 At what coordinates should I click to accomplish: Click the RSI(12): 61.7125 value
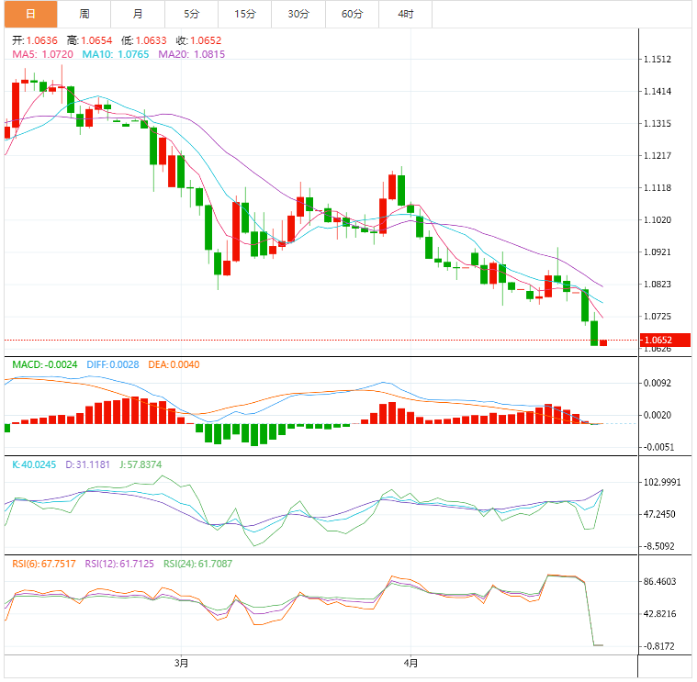click(119, 564)
